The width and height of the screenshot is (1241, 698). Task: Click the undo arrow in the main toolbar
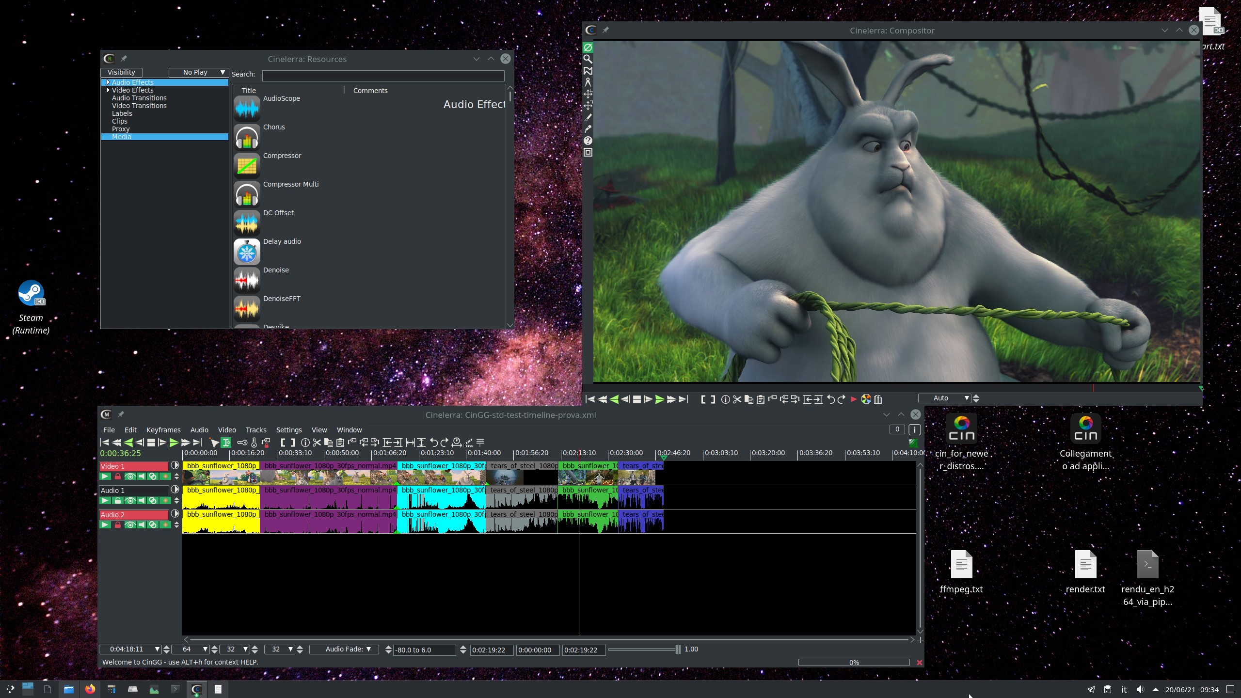pyautogui.click(x=433, y=442)
